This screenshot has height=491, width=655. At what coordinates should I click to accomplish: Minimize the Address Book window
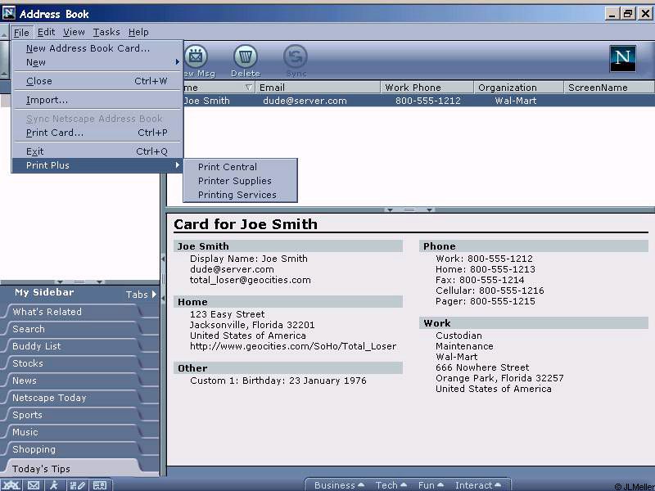612,13
